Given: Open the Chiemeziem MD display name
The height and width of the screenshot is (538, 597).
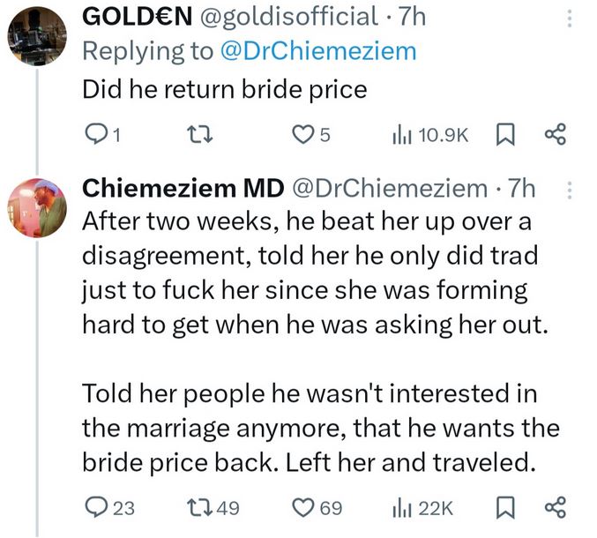Looking at the screenshot, I should (x=182, y=187).
